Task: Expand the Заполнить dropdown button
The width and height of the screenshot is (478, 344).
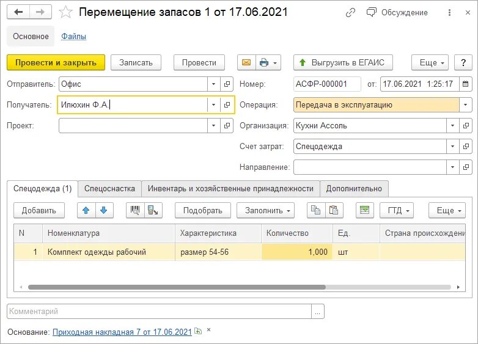Action: [265, 210]
